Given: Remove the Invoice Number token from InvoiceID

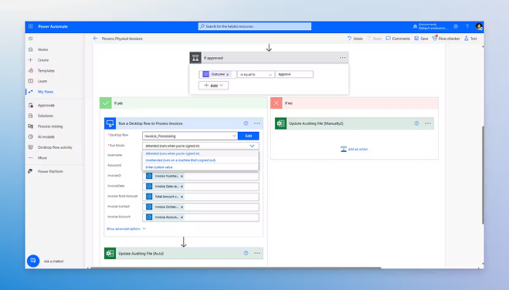Looking at the screenshot, I should tap(182, 177).
